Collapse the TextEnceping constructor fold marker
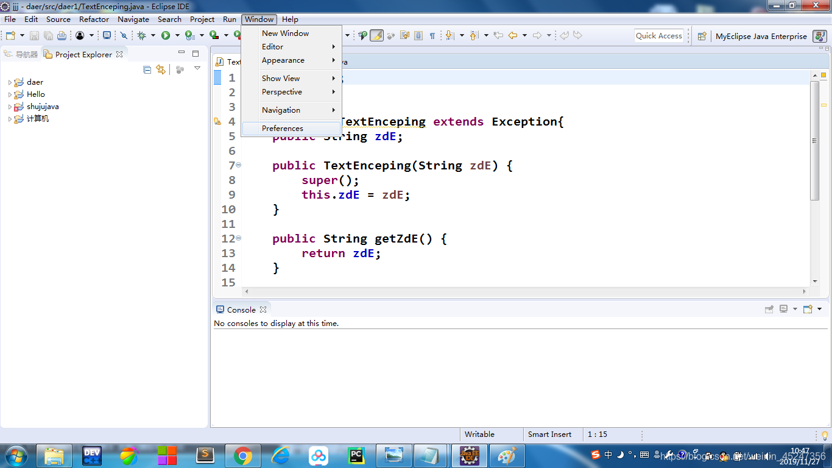This screenshot has height=468, width=832. pyautogui.click(x=238, y=165)
